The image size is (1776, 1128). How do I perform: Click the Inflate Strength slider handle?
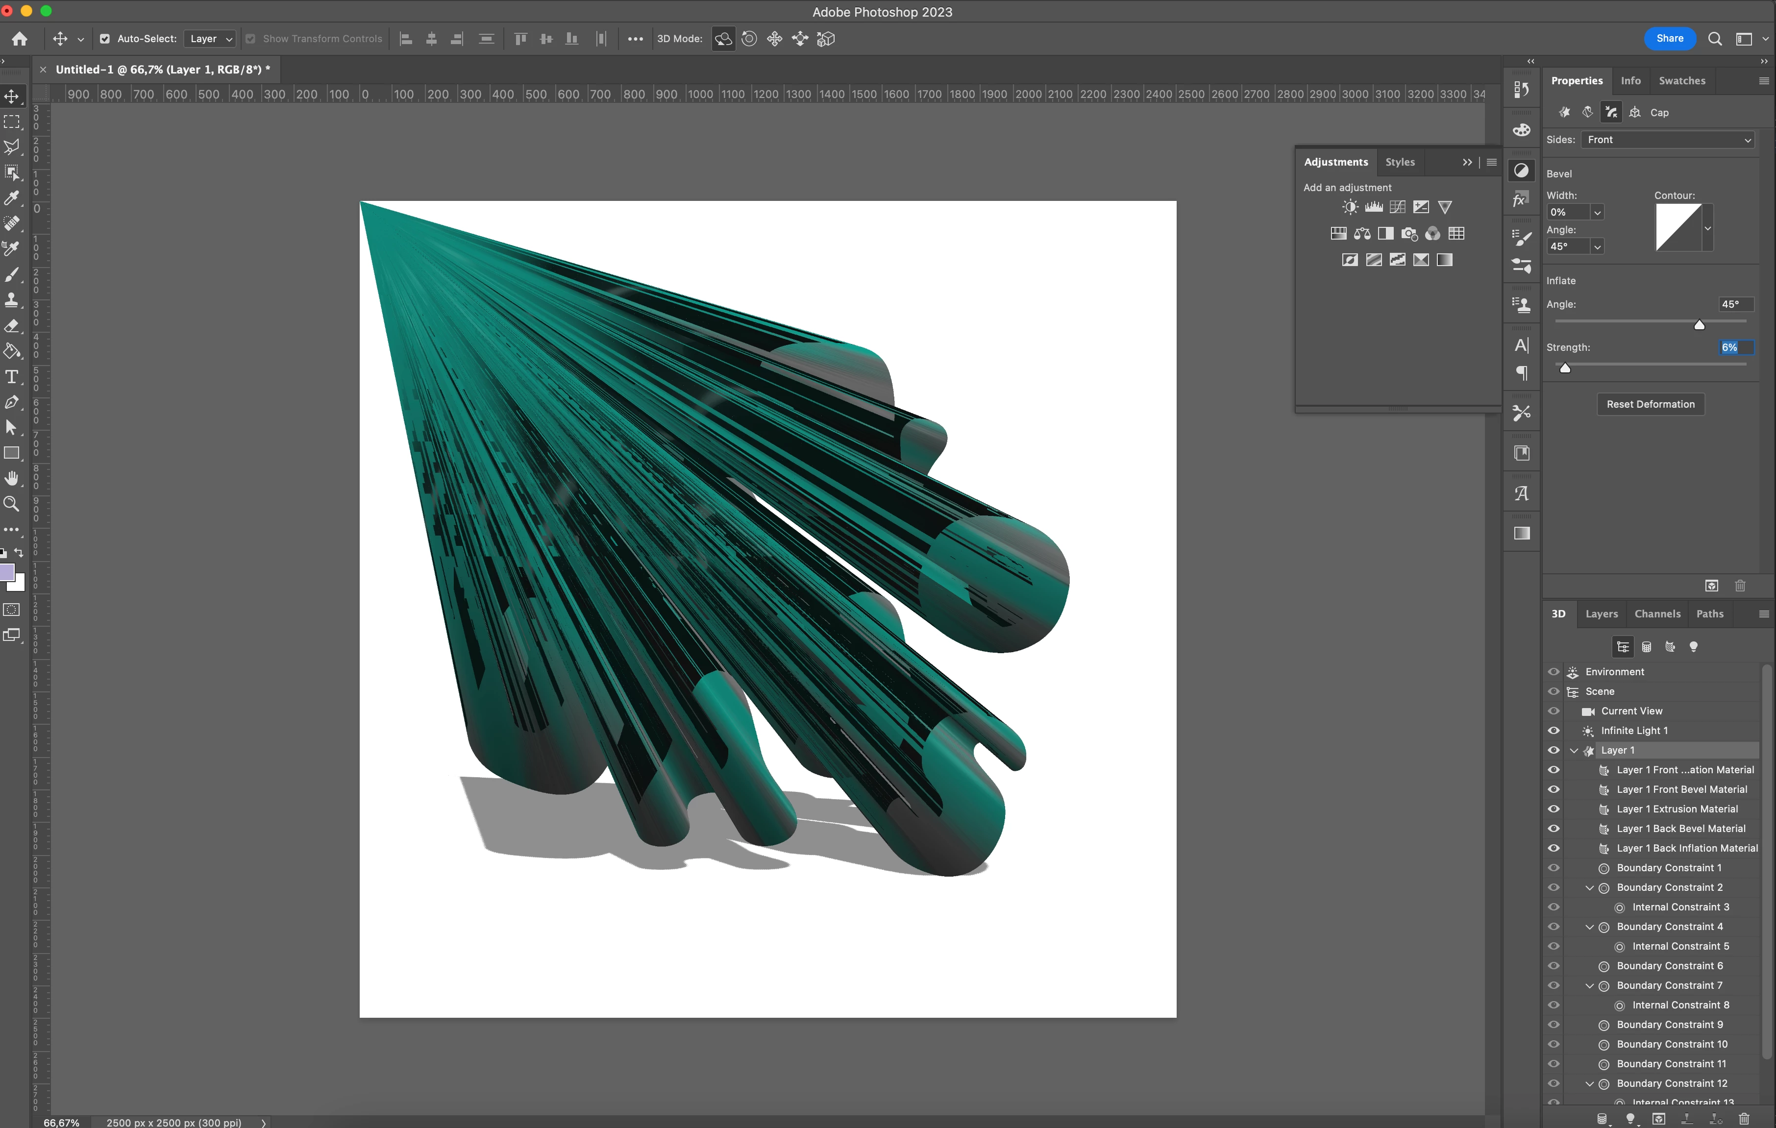tap(1564, 368)
